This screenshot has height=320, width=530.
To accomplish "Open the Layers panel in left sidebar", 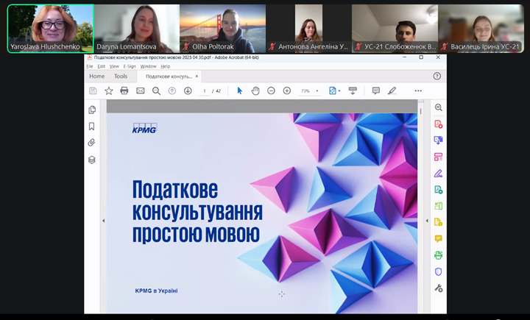I will pyautogui.click(x=92, y=160).
